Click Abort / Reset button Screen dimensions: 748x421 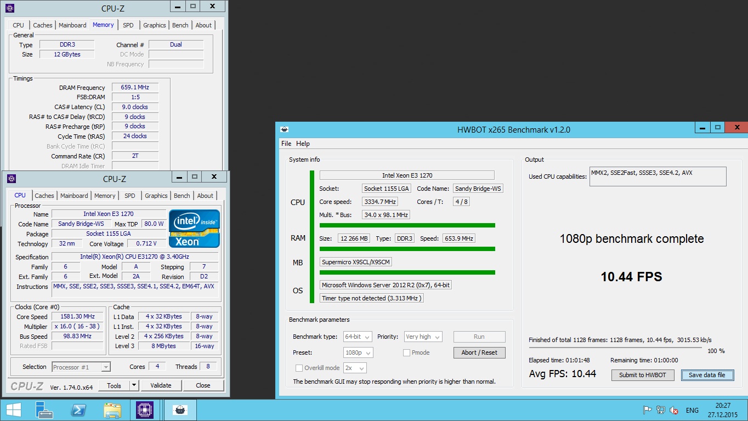pyautogui.click(x=479, y=352)
